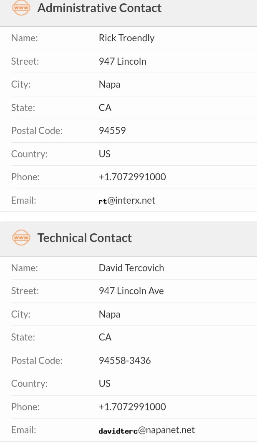
Task: Click the postal code 94559
Action: (x=112, y=131)
